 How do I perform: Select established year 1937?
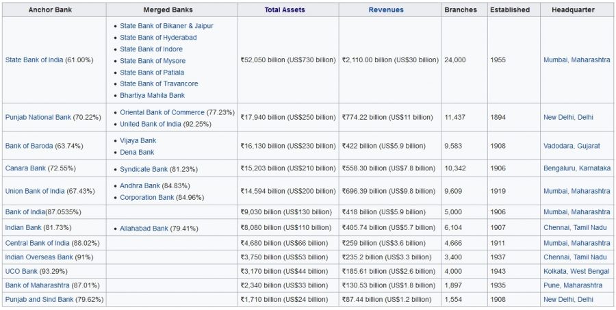498,257
